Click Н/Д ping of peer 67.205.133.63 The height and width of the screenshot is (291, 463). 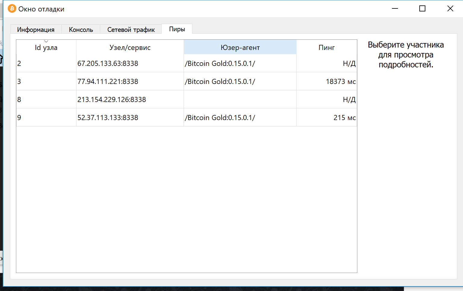point(349,63)
